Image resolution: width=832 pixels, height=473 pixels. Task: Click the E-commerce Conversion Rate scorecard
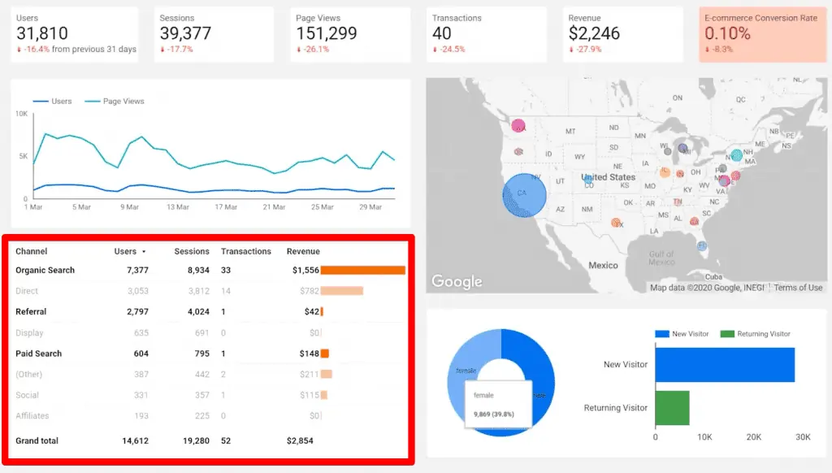click(762, 33)
